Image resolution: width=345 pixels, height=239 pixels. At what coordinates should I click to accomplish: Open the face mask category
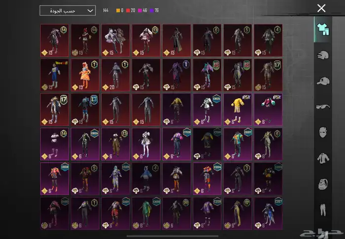click(x=323, y=132)
